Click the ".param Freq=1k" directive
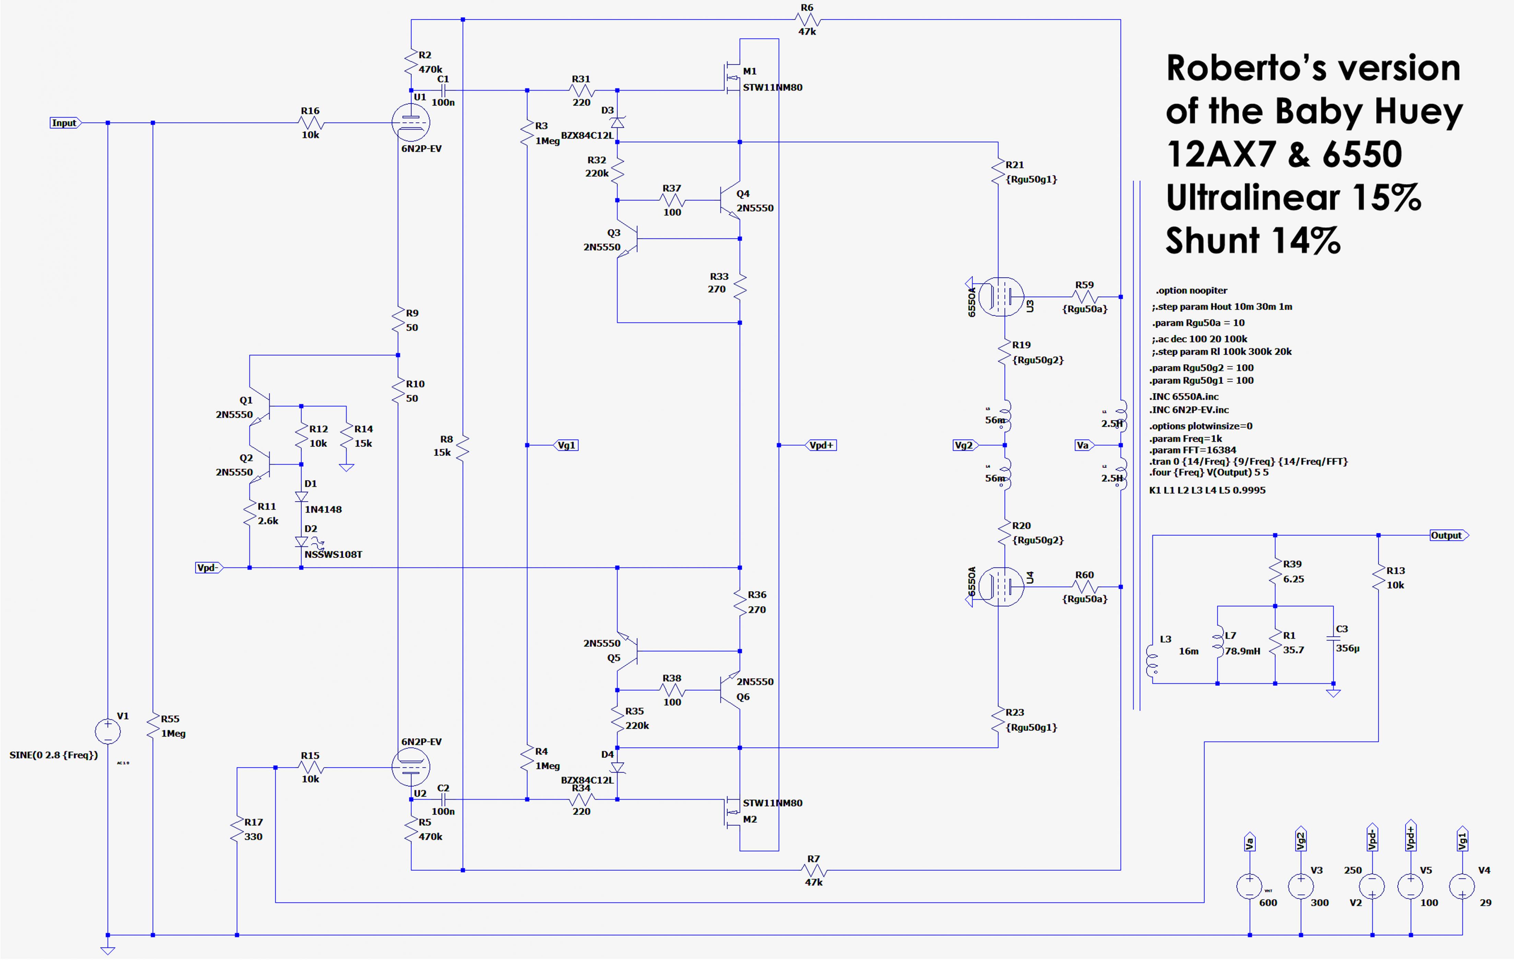 pos(1186,439)
